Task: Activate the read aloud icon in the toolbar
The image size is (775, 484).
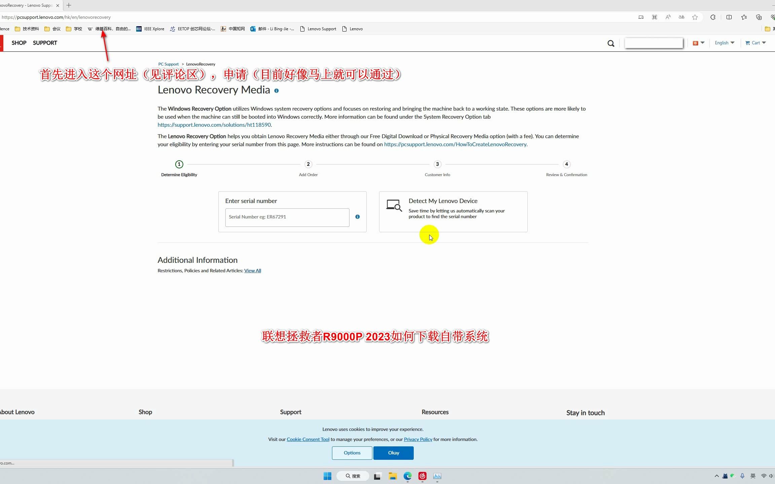Action: pos(668,17)
